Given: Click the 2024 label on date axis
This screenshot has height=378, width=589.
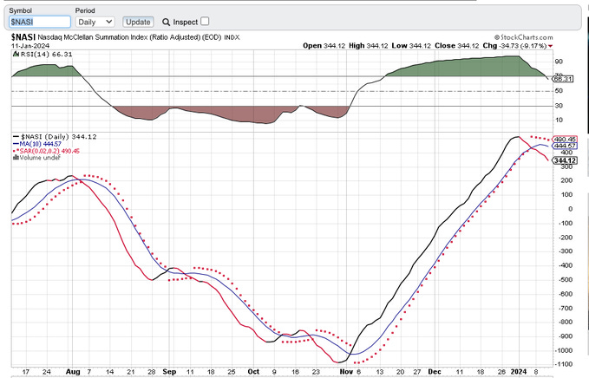Looking at the screenshot, I should 519,372.
